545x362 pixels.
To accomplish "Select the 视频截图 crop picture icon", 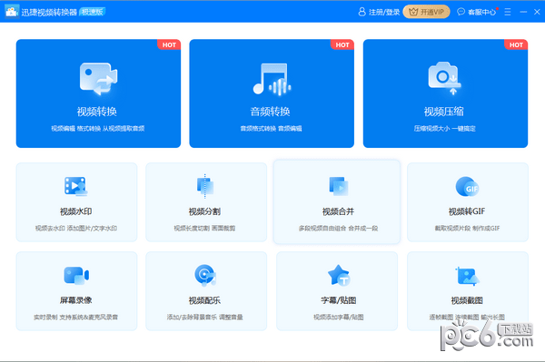I will [x=467, y=277].
